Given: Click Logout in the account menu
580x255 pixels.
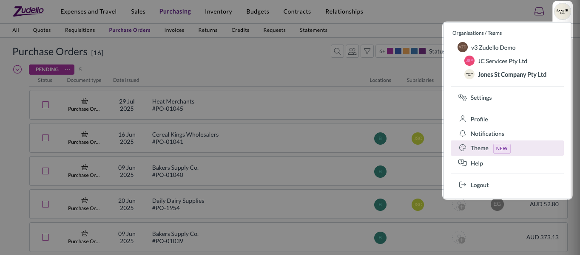Looking at the screenshot, I should tap(479, 185).
